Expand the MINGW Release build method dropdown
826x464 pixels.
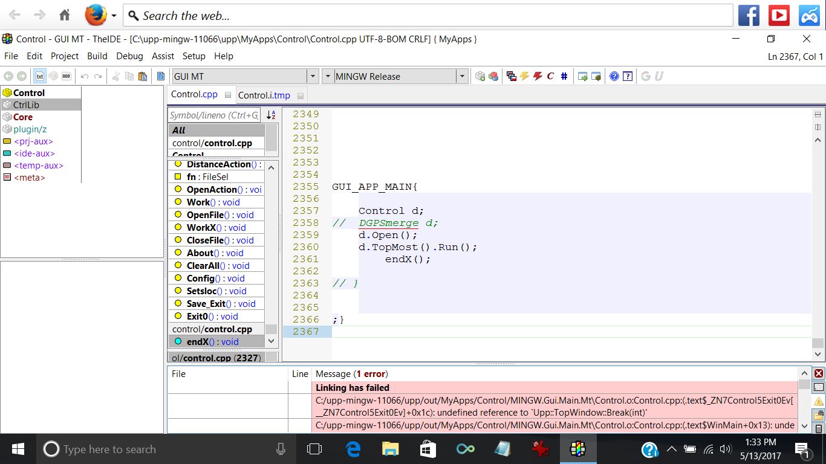[463, 76]
